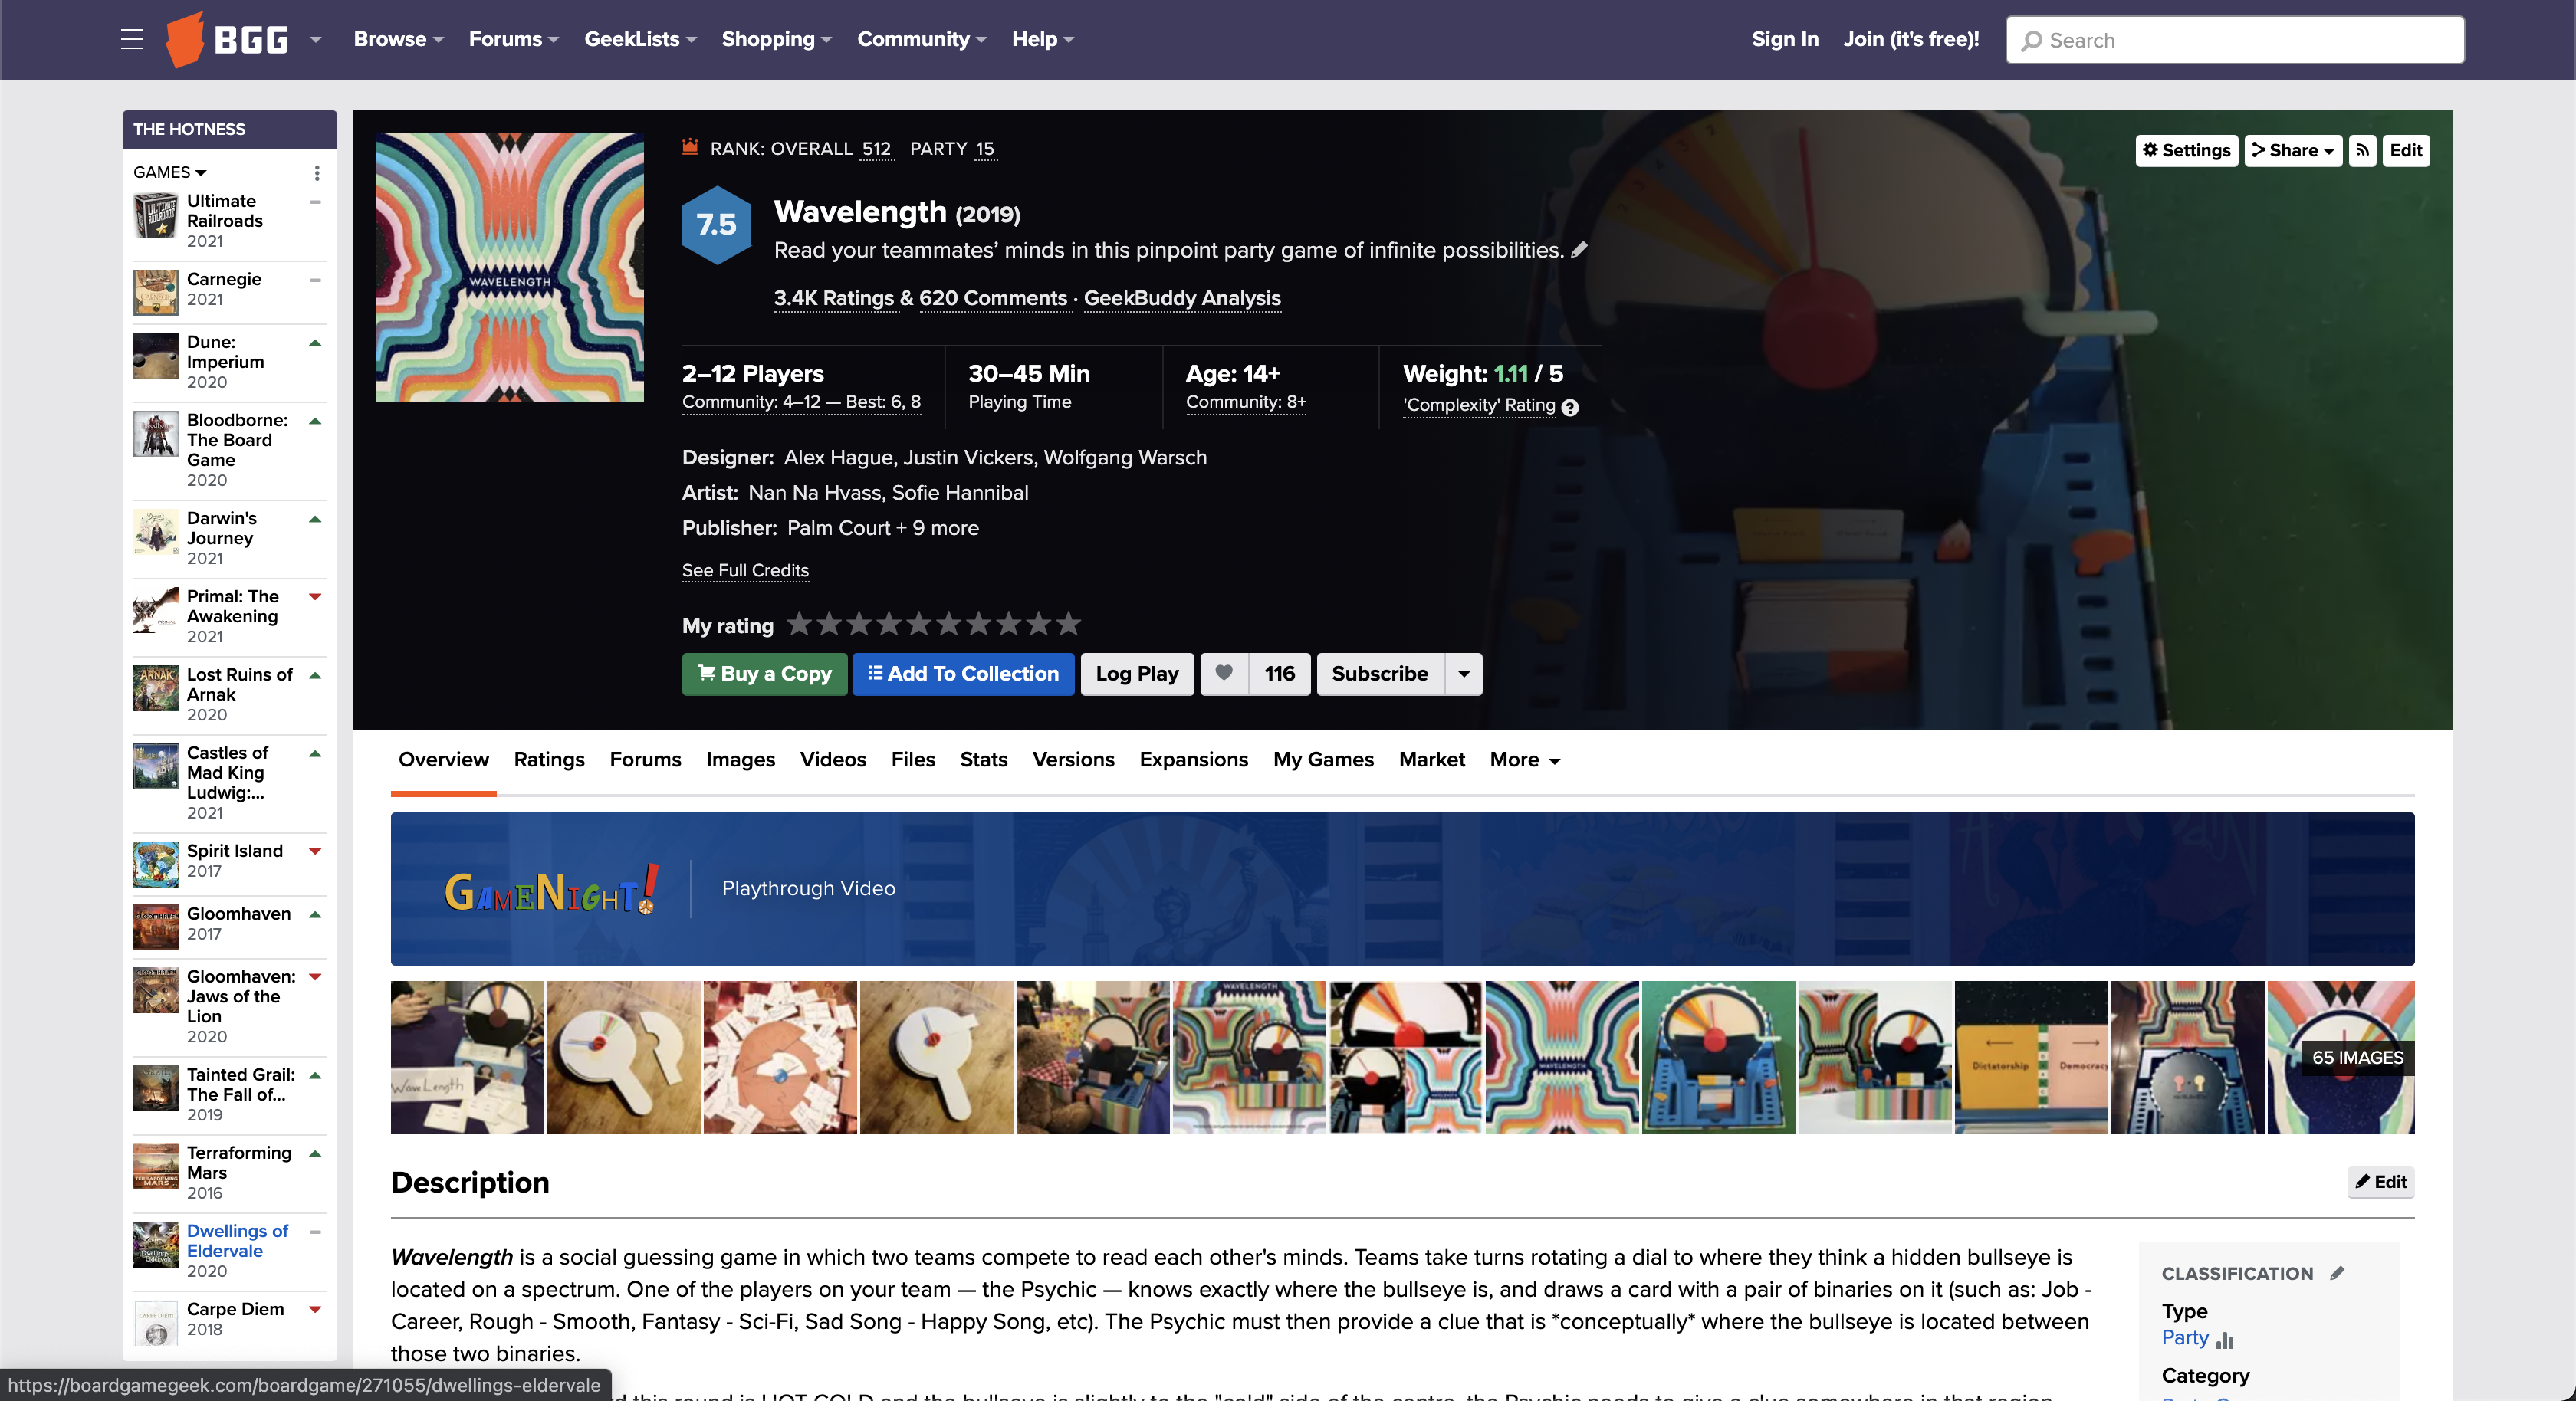Viewport: 2576px width, 1401px height.
Task: Click the Complexity Rating help icon
Action: 1570,407
